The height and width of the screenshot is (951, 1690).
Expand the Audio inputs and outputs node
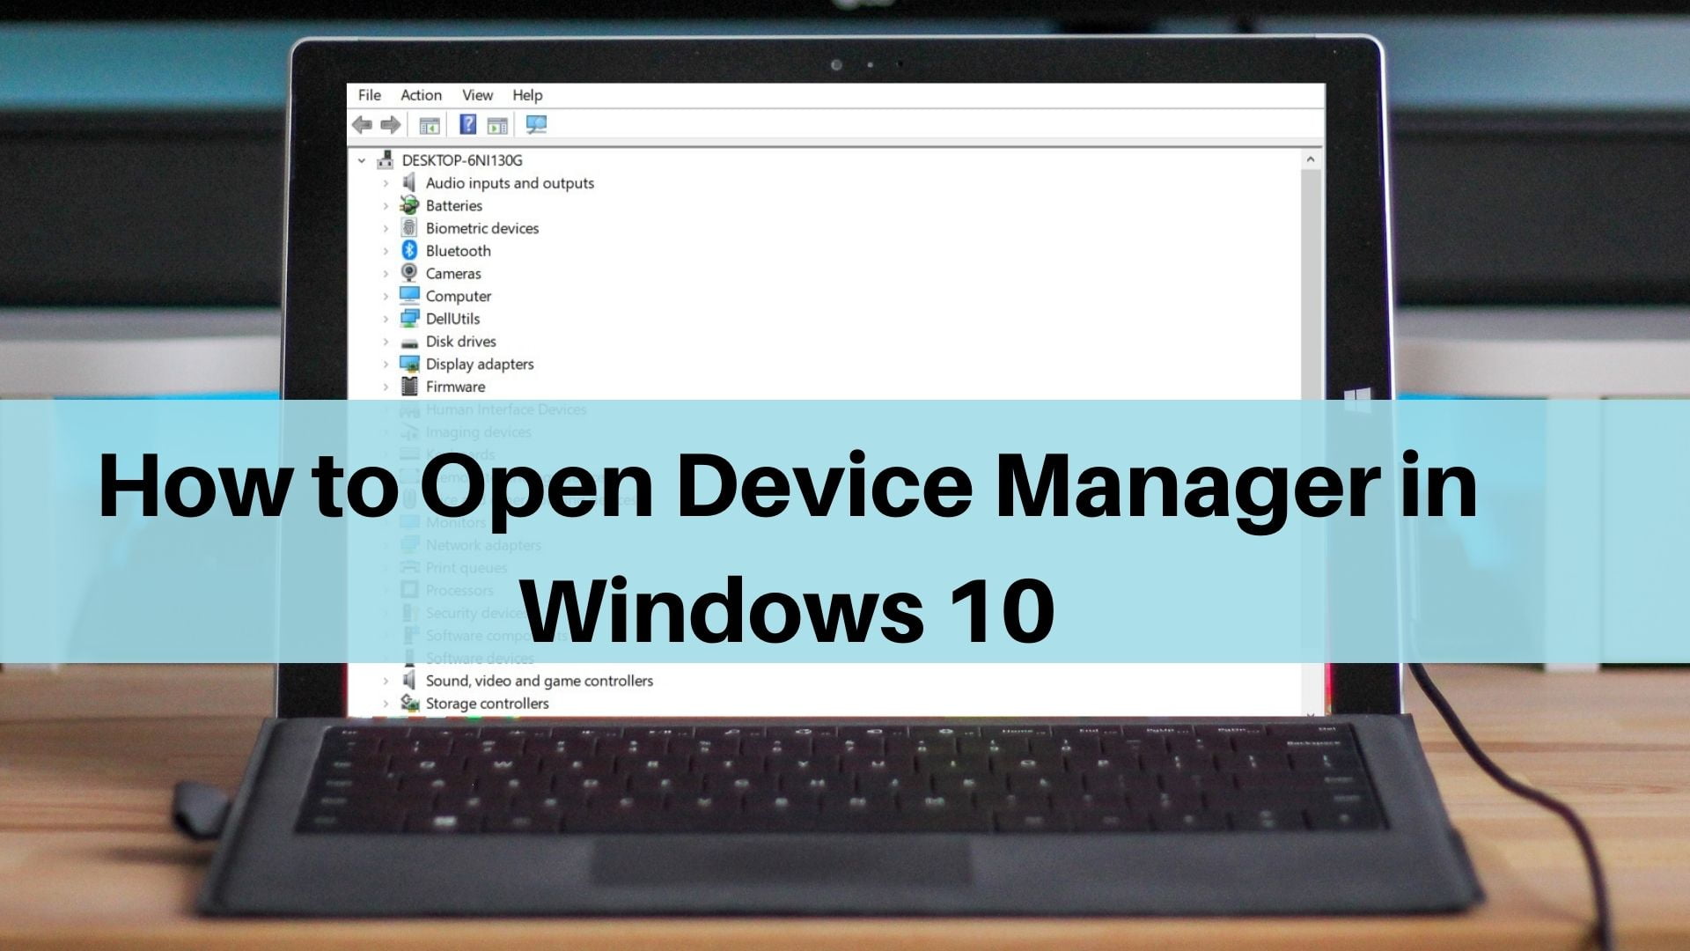tap(386, 182)
